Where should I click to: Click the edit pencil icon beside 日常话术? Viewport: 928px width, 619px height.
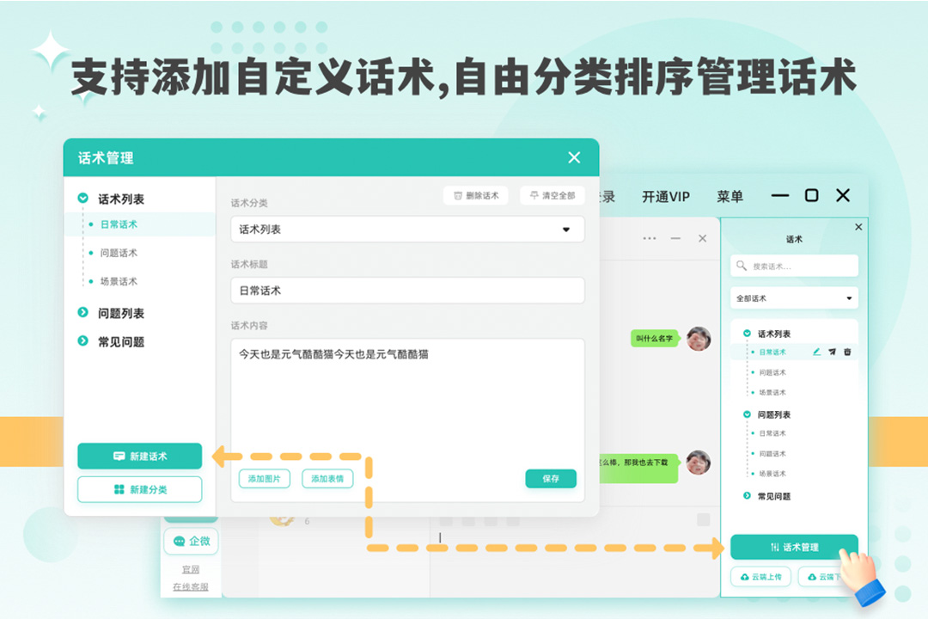pos(816,352)
